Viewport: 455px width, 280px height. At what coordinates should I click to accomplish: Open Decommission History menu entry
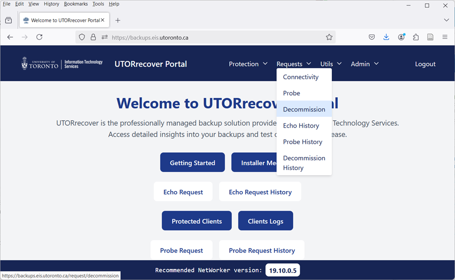pyautogui.click(x=304, y=163)
